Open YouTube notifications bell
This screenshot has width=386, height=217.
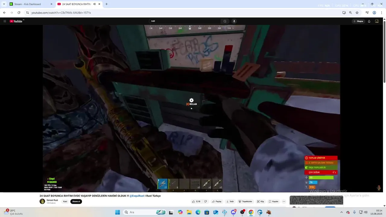pos(369,21)
